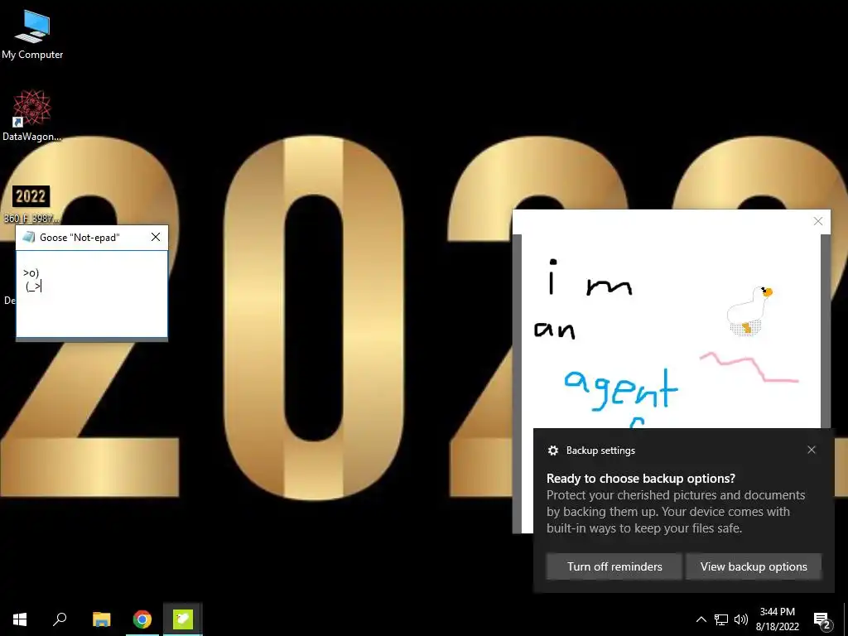Open network status tray icon
This screenshot has height=636, width=848.
coord(721,619)
